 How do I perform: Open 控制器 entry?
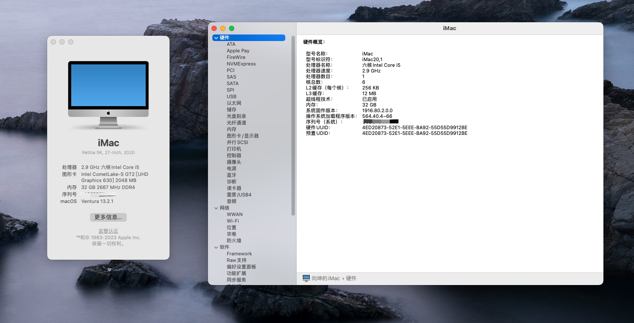pos(234,155)
